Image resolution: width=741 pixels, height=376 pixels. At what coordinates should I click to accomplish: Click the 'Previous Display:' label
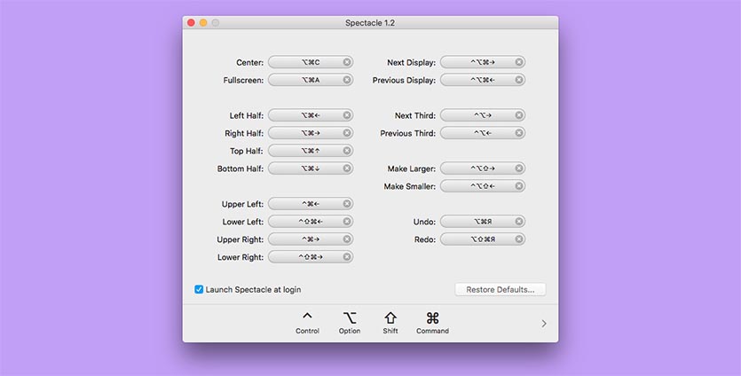(x=404, y=81)
